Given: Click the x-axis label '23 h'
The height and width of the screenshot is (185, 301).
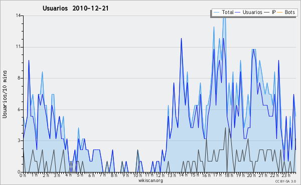Looking at the screenshot, I should pyautogui.click(x=285, y=175).
